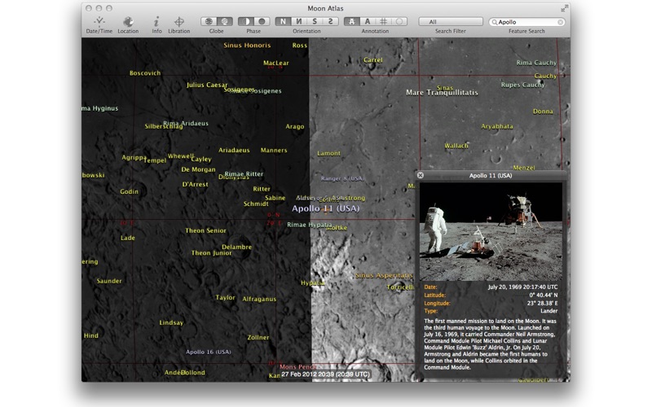652x407 pixels.
Task: Click the Mare Tranquillitatis label
Action: [442, 93]
